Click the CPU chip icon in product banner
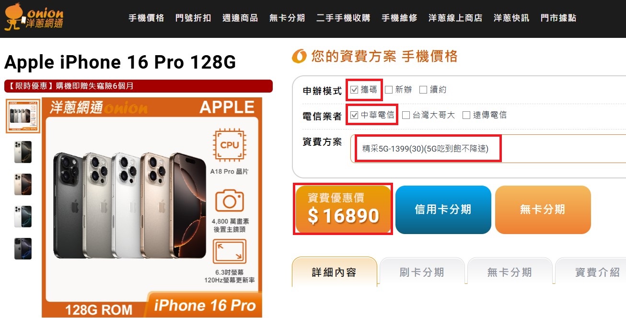 point(230,145)
